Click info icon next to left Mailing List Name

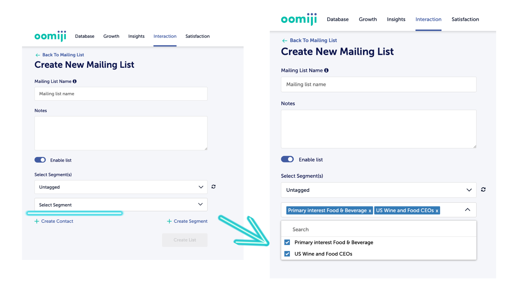[x=75, y=81]
